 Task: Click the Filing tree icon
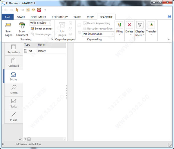[x=119, y=25]
